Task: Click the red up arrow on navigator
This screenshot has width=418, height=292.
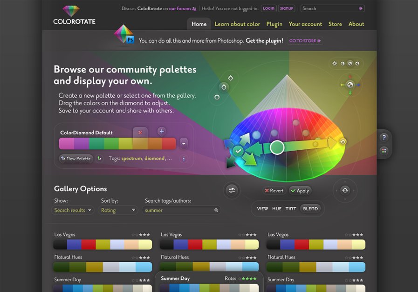Action: 350,77
